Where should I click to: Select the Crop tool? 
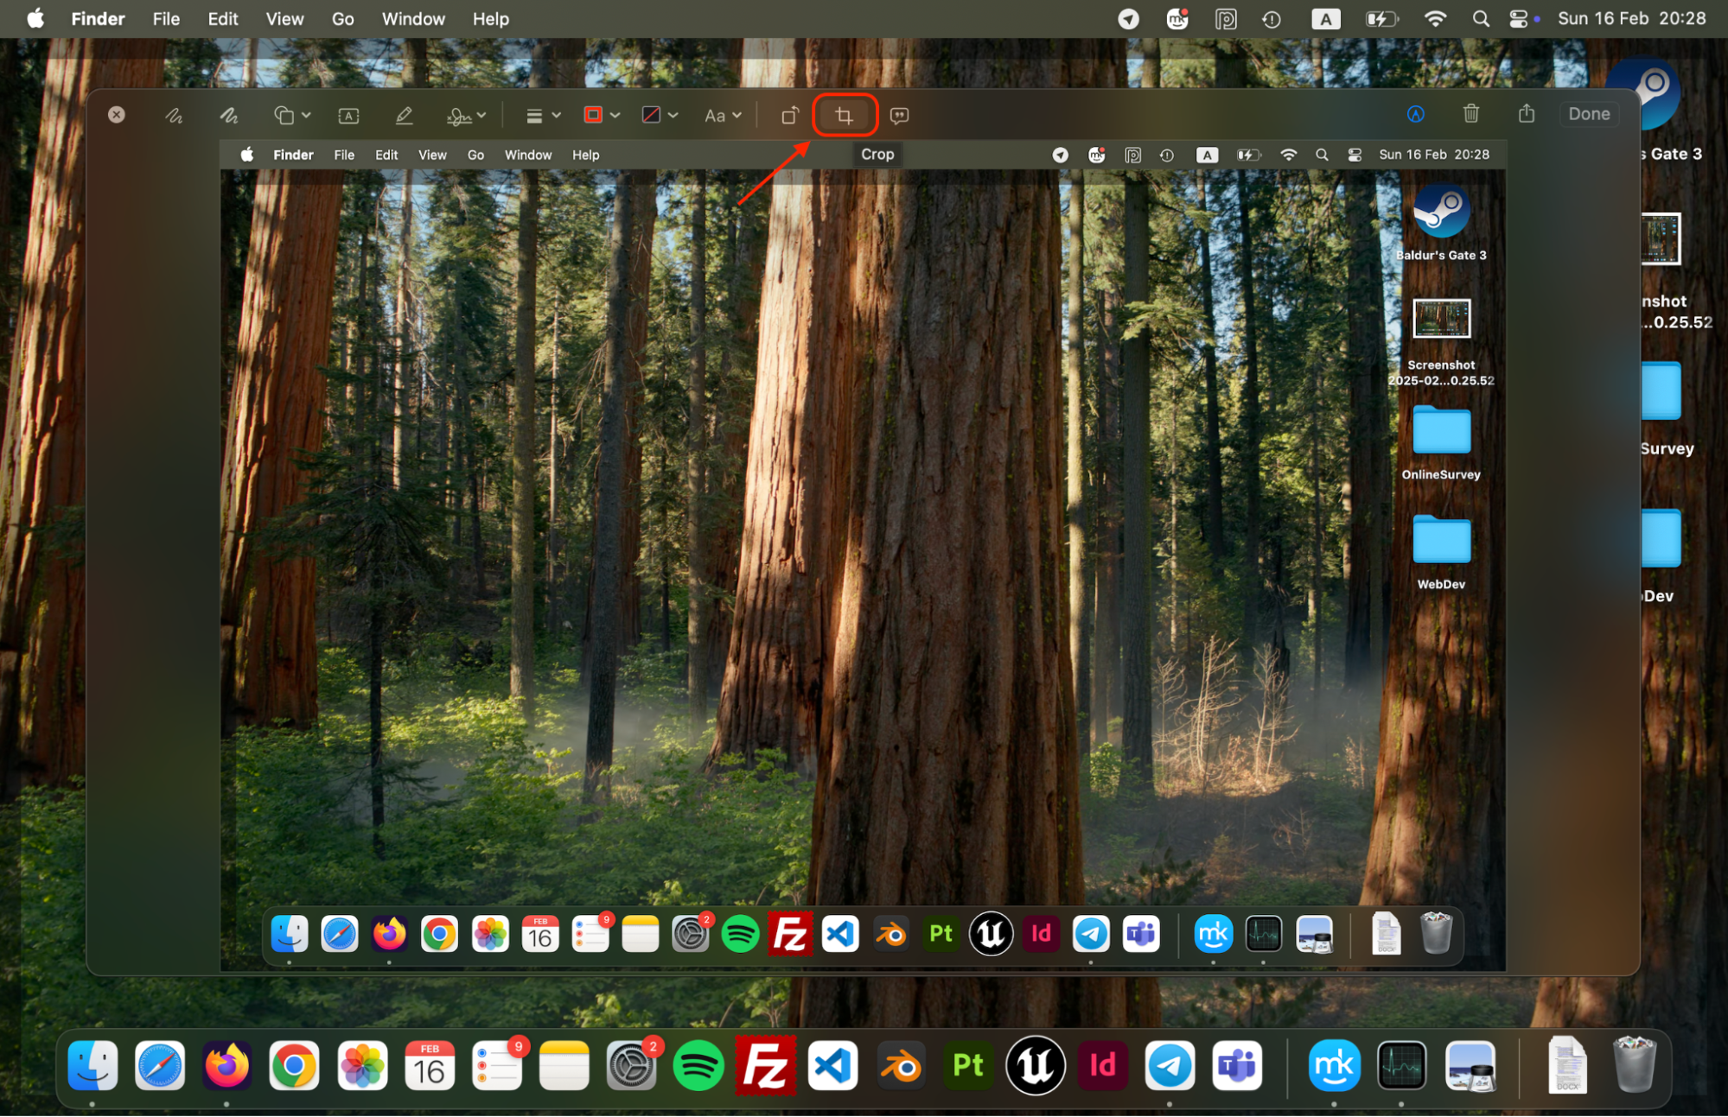pos(845,114)
